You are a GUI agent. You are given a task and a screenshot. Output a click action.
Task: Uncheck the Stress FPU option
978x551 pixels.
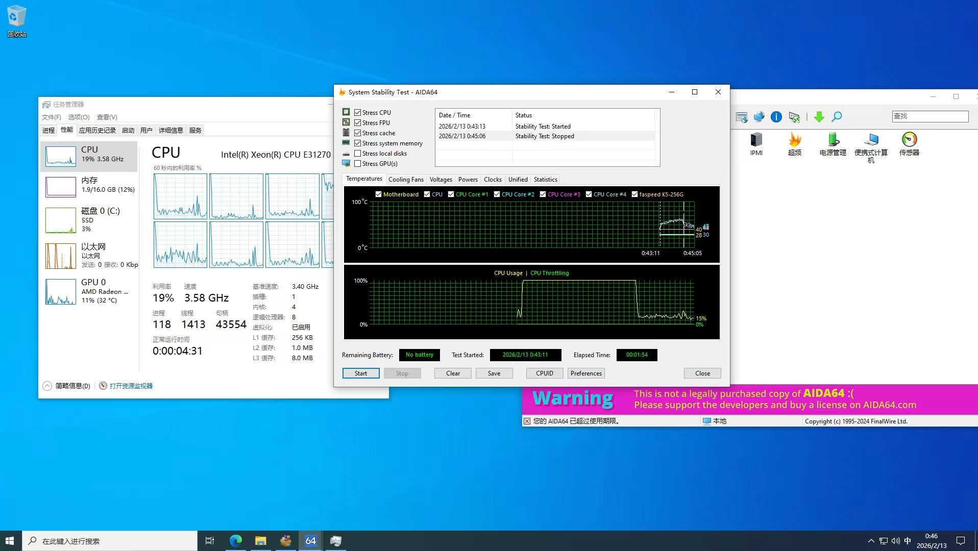point(358,123)
